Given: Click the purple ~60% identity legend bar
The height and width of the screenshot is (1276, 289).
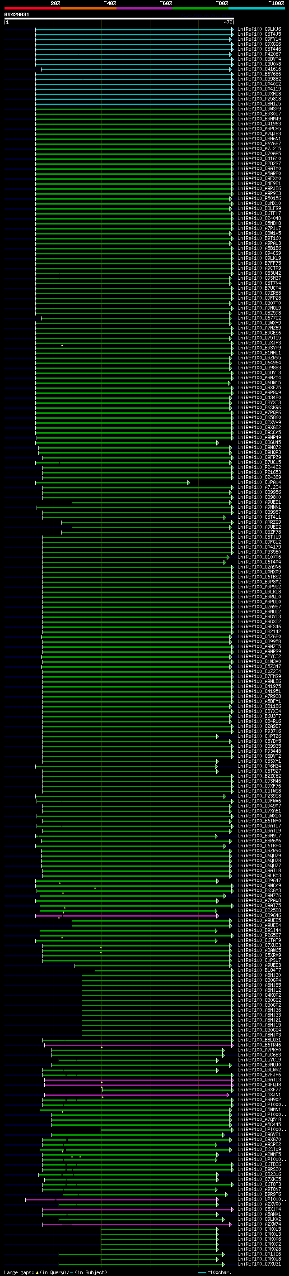Looking at the screenshot, I should pyautogui.click(x=145, y=8).
